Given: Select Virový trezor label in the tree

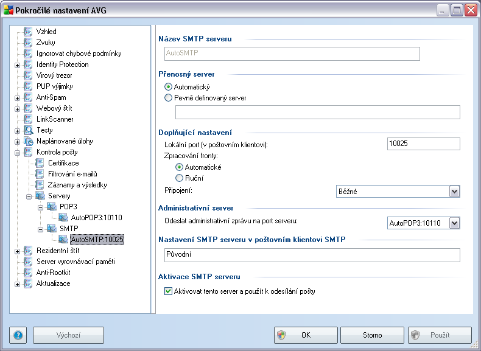Looking at the screenshot, I should pos(54,75).
